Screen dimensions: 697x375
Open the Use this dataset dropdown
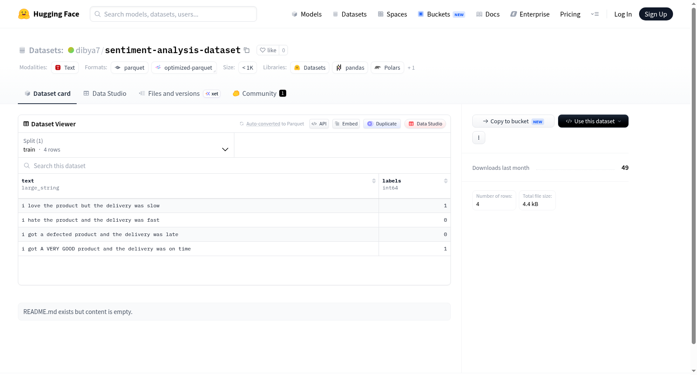tap(593, 121)
